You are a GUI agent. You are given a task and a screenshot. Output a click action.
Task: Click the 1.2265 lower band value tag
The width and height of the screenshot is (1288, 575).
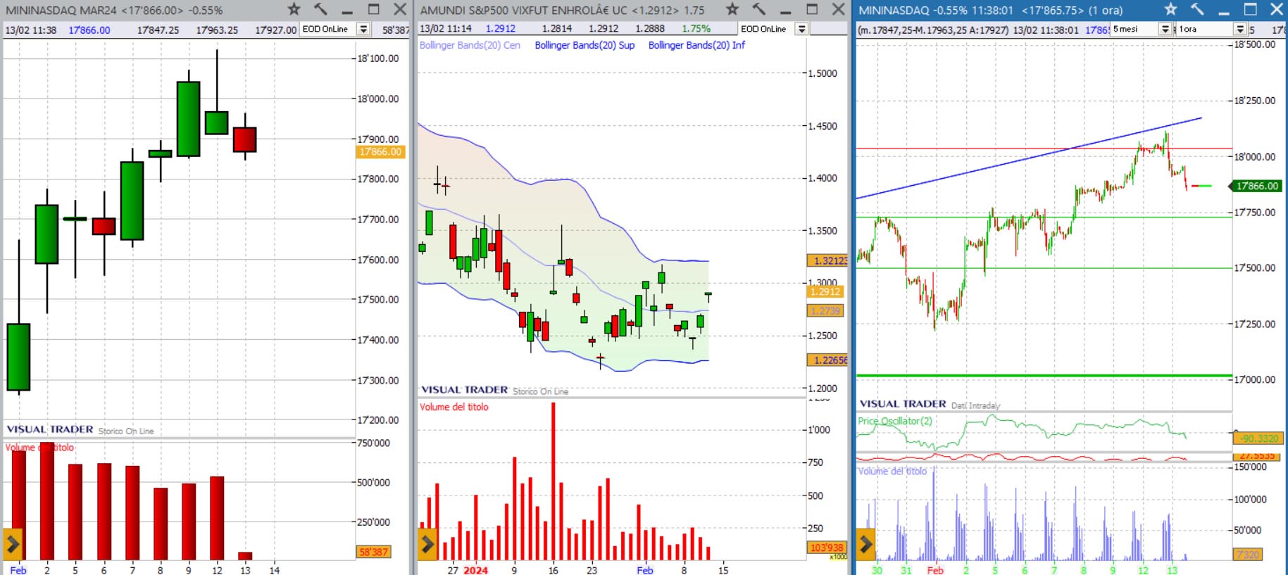tap(827, 360)
